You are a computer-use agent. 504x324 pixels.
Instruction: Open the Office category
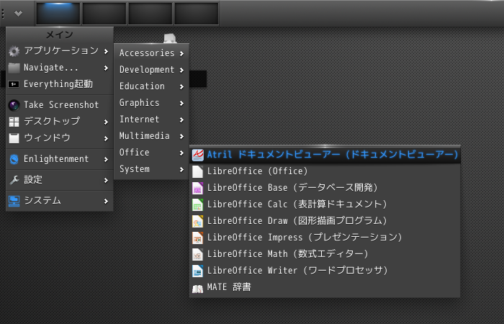[x=151, y=153]
